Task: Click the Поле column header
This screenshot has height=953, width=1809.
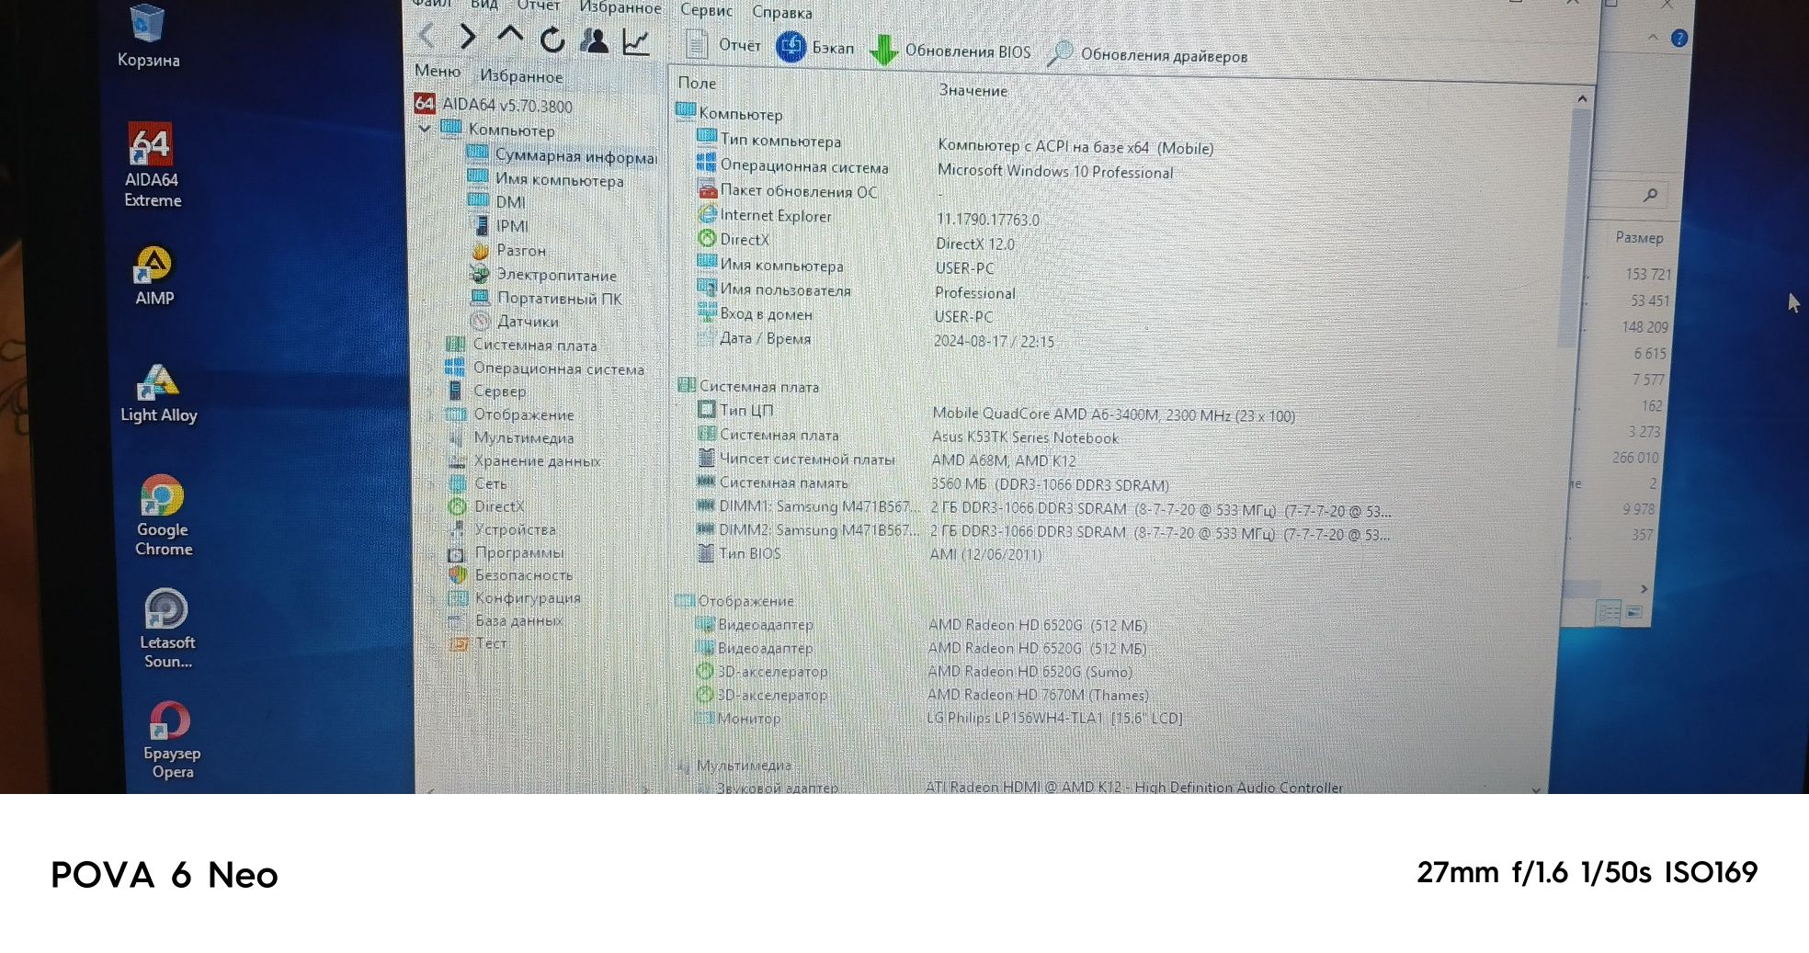Action: click(697, 83)
